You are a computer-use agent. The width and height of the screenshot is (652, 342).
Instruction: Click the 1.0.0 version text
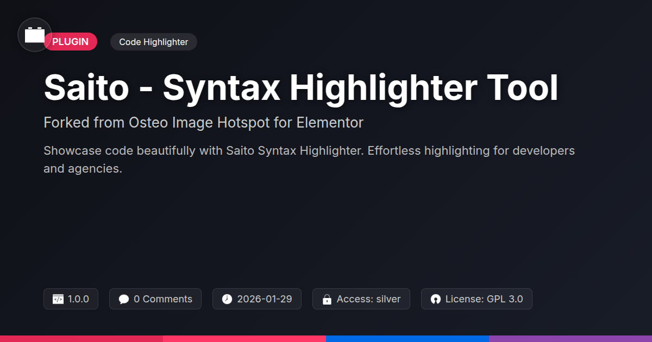tap(79, 299)
